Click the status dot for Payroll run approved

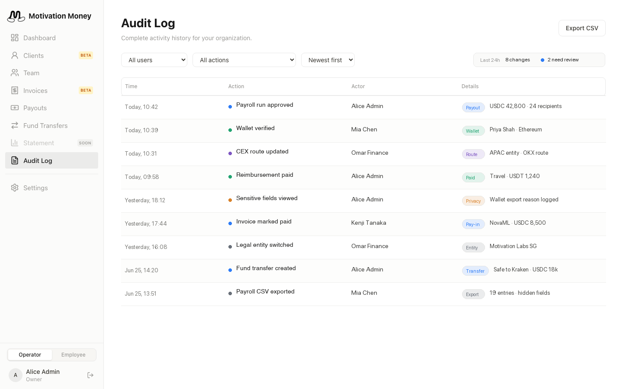pos(230,107)
